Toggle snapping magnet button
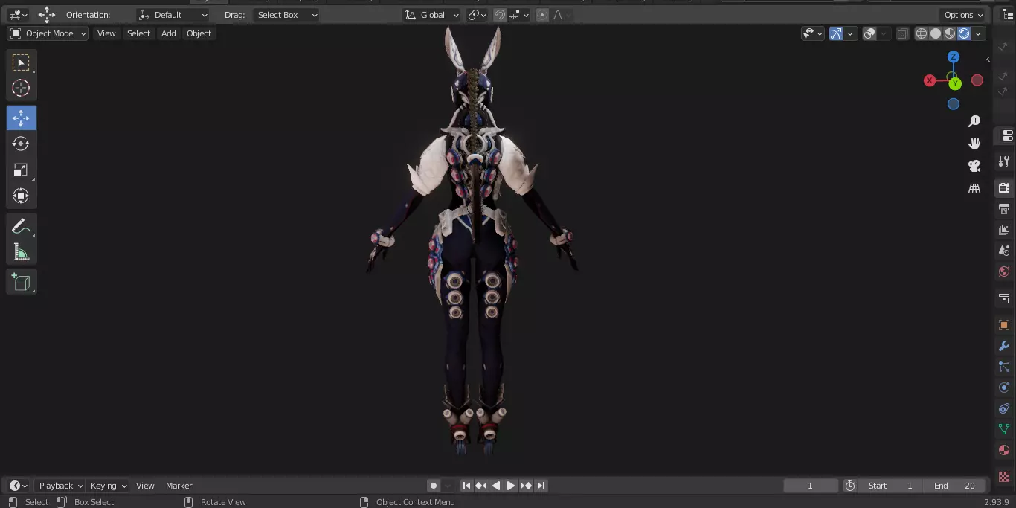The image size is (1016, 508). [500, 15]
